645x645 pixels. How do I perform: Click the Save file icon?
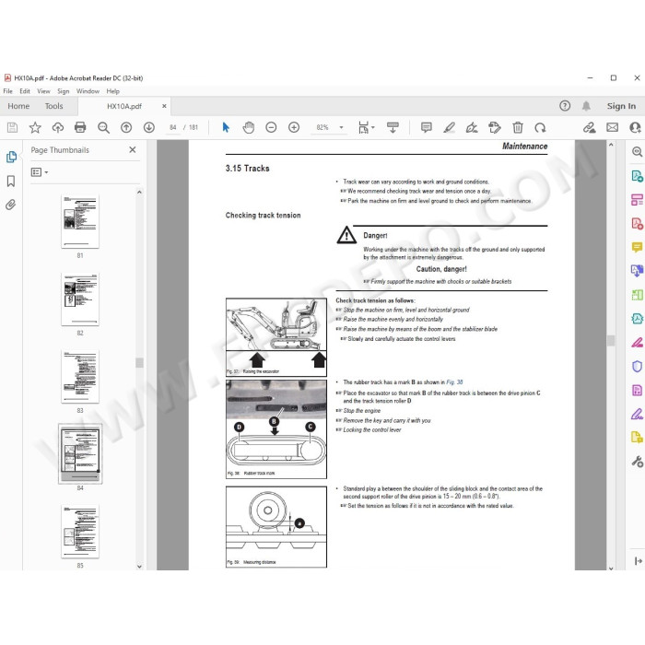[x=12, y=127]
